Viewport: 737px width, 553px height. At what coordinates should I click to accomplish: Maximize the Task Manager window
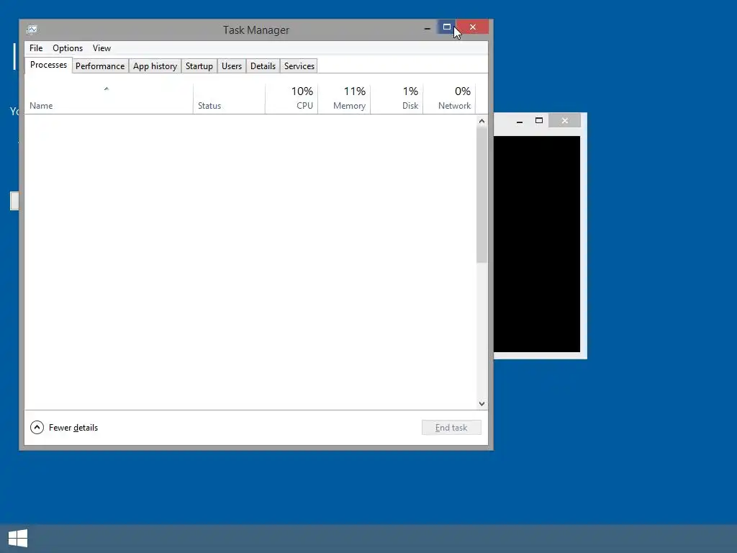click(446, 27)
